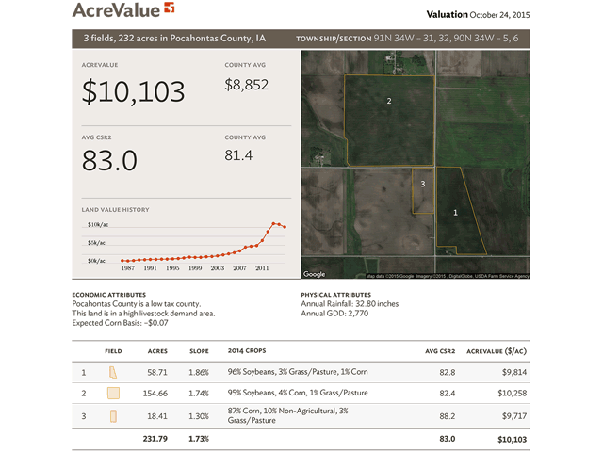Image resolution: width=603 pixels, height=452 pixels.
Task: Click the $8,852 county average value
Action: click(x=247, y=85)
